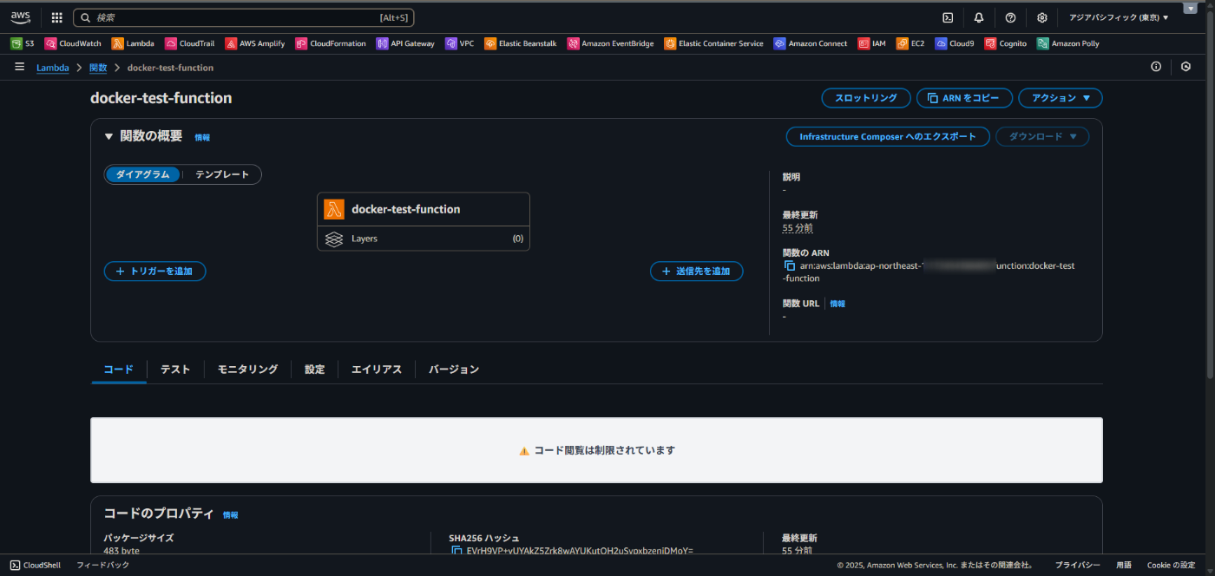Click the ARN をコピー button
The height and width of the screenshot is (576, 1215).
pyautogui.click(x=964, y=98)
